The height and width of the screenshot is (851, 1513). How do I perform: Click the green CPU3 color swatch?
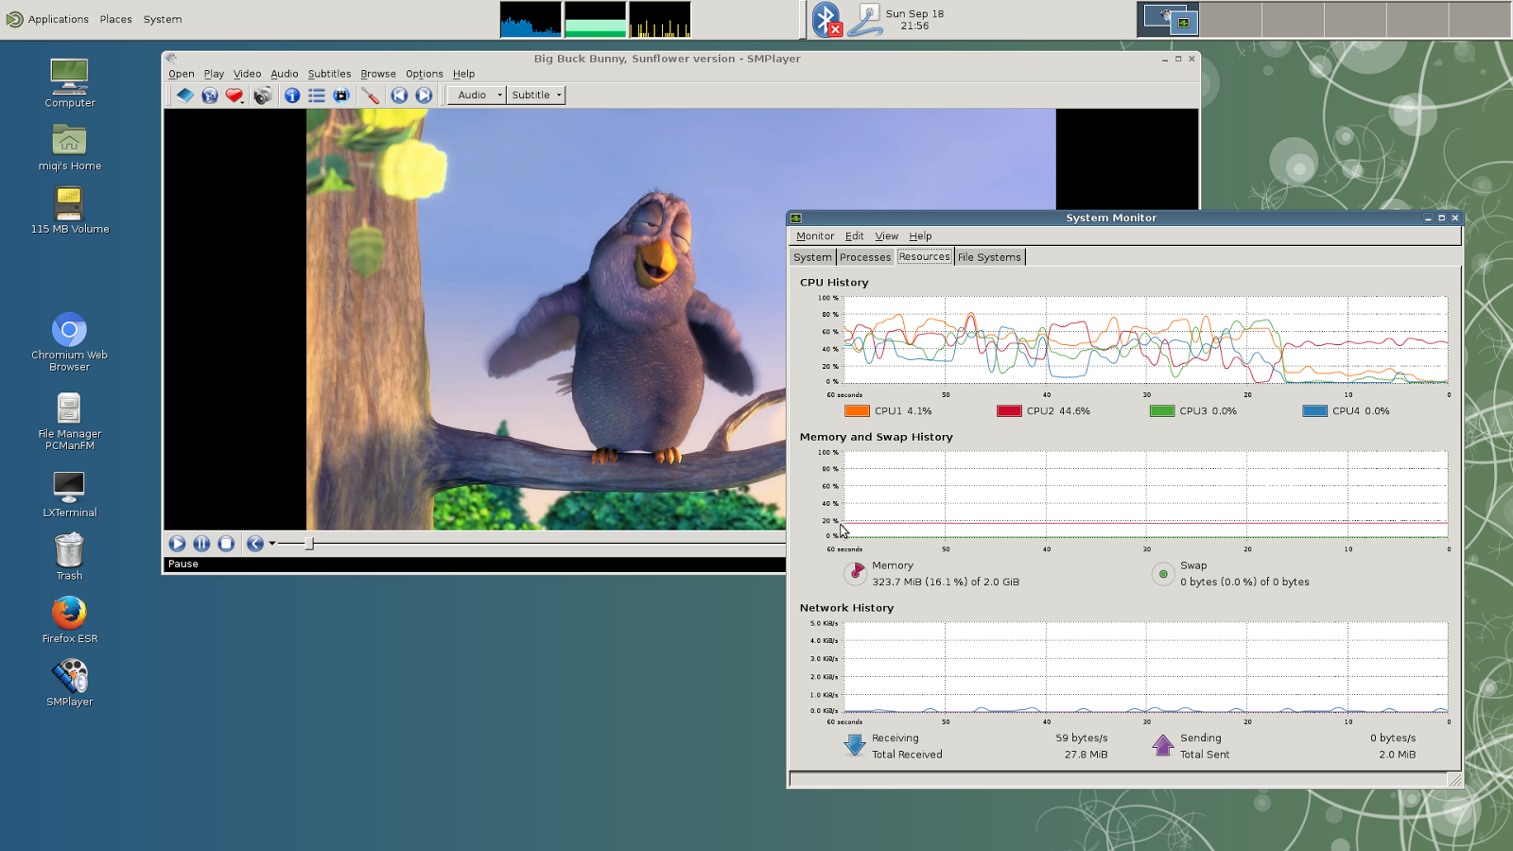(1162, 411)
